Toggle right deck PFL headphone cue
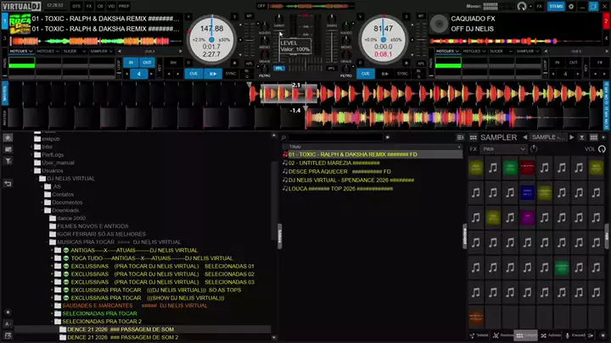The width and height of the screenshot is (611, 343). click(x=331, y=68)
